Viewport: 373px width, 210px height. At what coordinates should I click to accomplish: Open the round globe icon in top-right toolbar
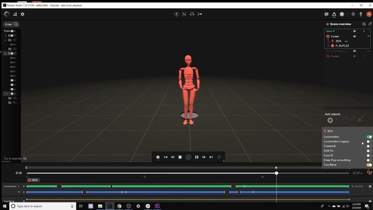click(342, 14)
